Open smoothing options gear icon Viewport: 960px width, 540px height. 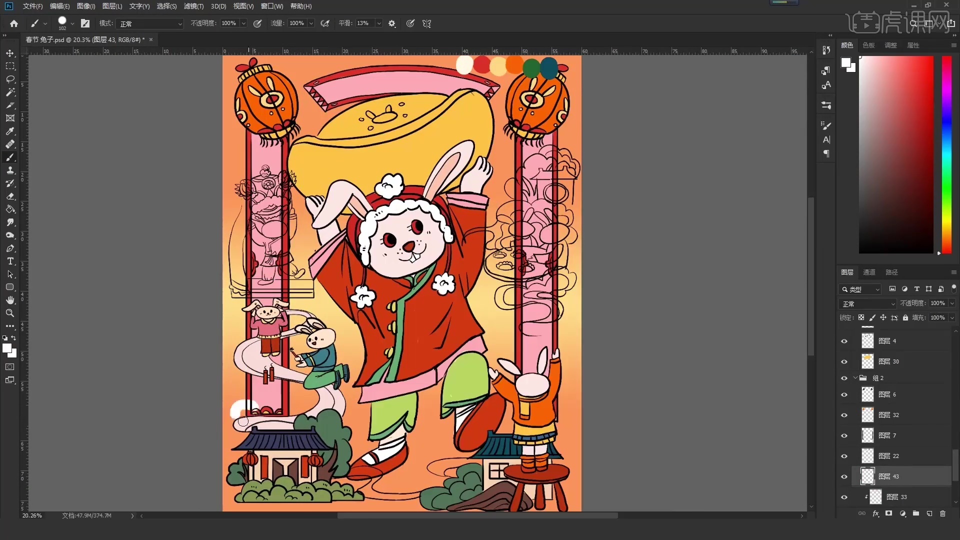tap(392, 23)
